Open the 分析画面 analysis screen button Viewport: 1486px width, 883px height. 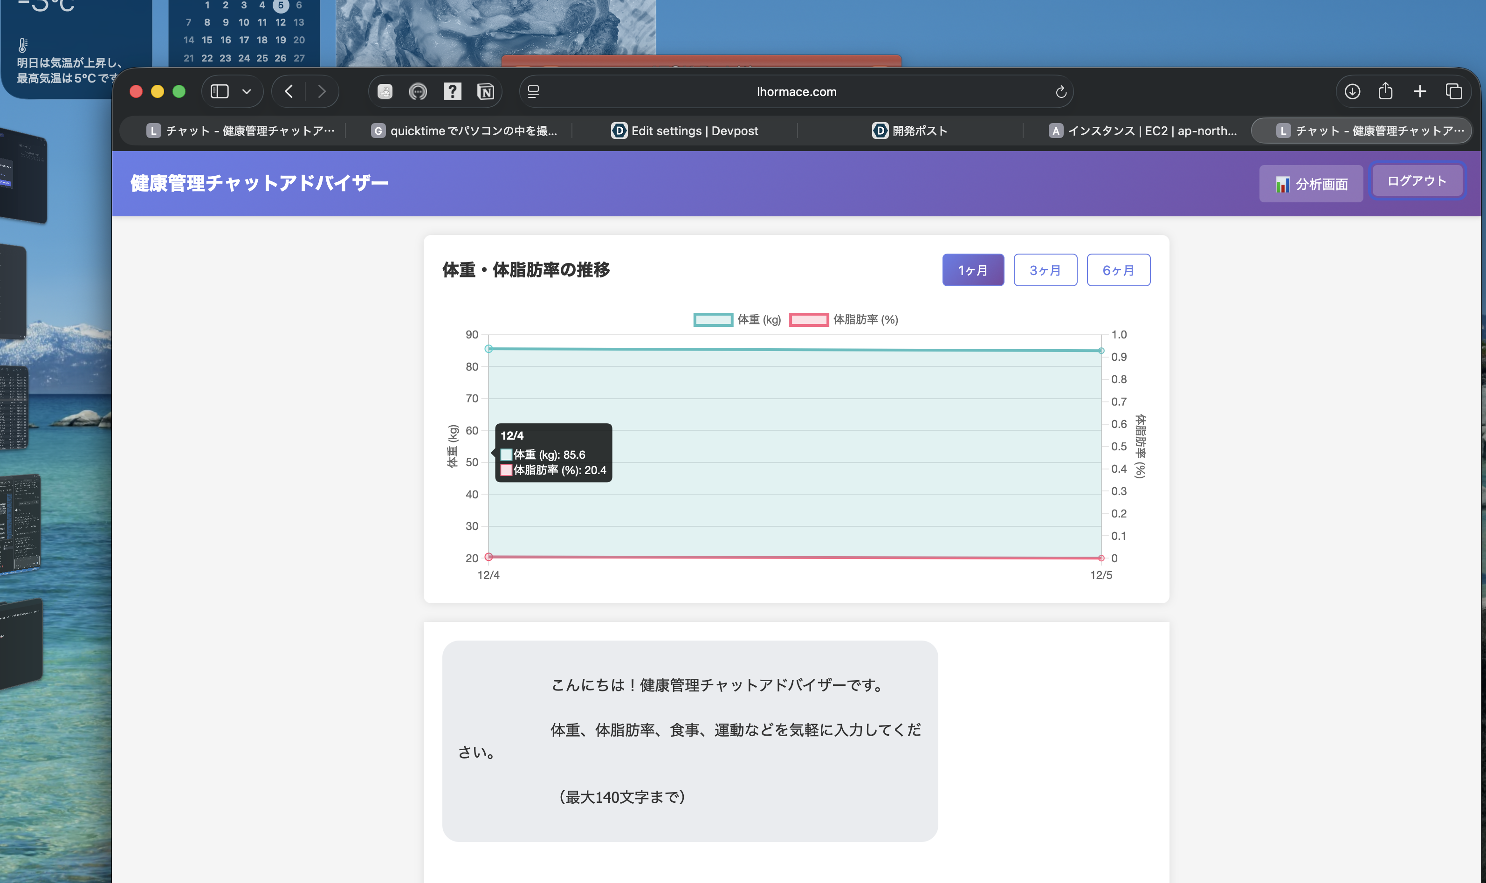pos(1311,184)
